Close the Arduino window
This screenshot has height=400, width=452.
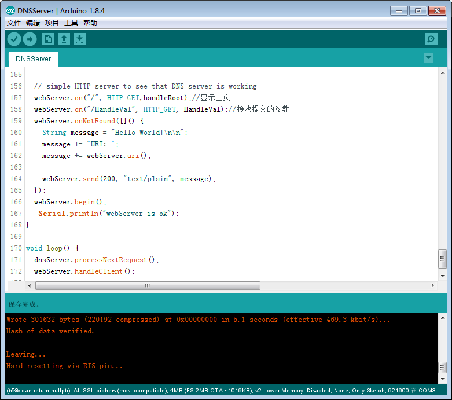438,11
